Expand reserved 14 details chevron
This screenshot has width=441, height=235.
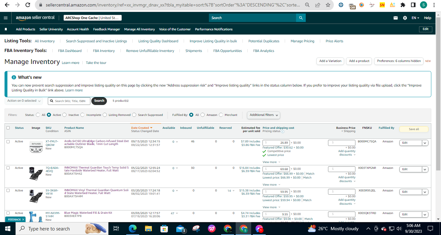(x=233, y=191)
